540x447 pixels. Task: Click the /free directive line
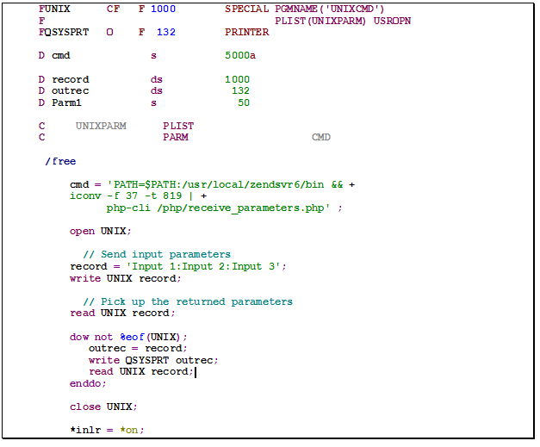(60, 161)
